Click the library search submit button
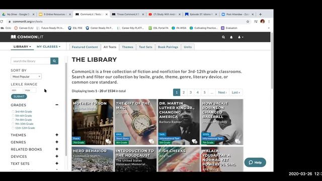 (x=54, y=61)
